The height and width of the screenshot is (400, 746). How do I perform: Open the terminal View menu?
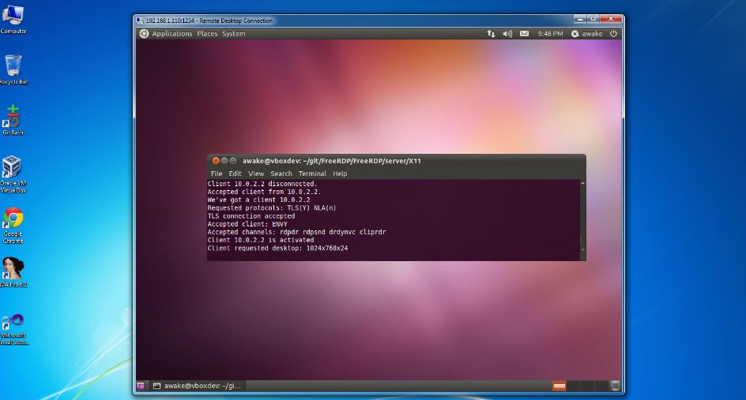coord(256,174)
